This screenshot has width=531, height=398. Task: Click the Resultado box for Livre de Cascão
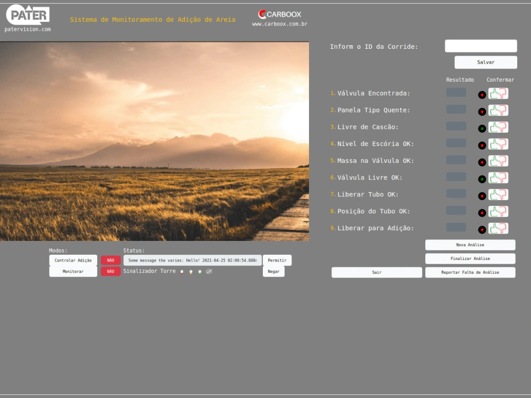pos(456,126)
